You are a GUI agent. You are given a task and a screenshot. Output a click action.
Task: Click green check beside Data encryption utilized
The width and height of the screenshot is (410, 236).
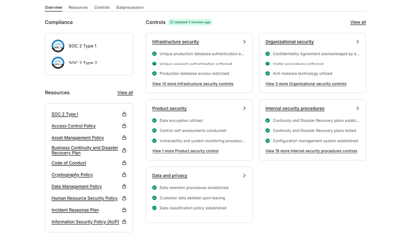point(154,120)
